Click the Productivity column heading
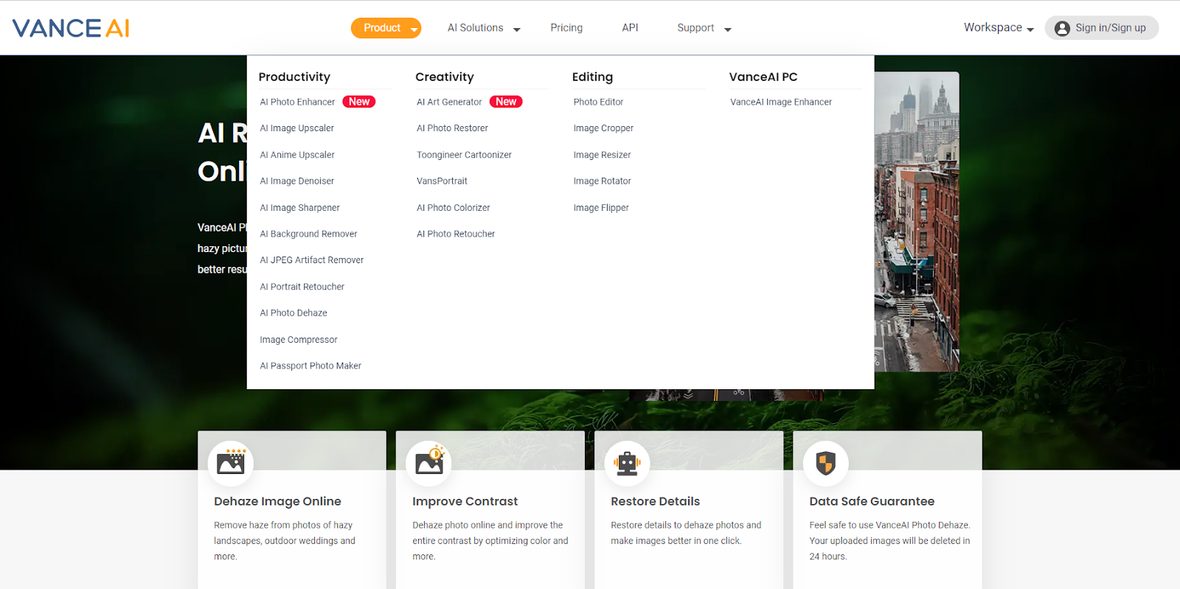The width and height of the screenshot is (1180, 589). pos(294,77)
